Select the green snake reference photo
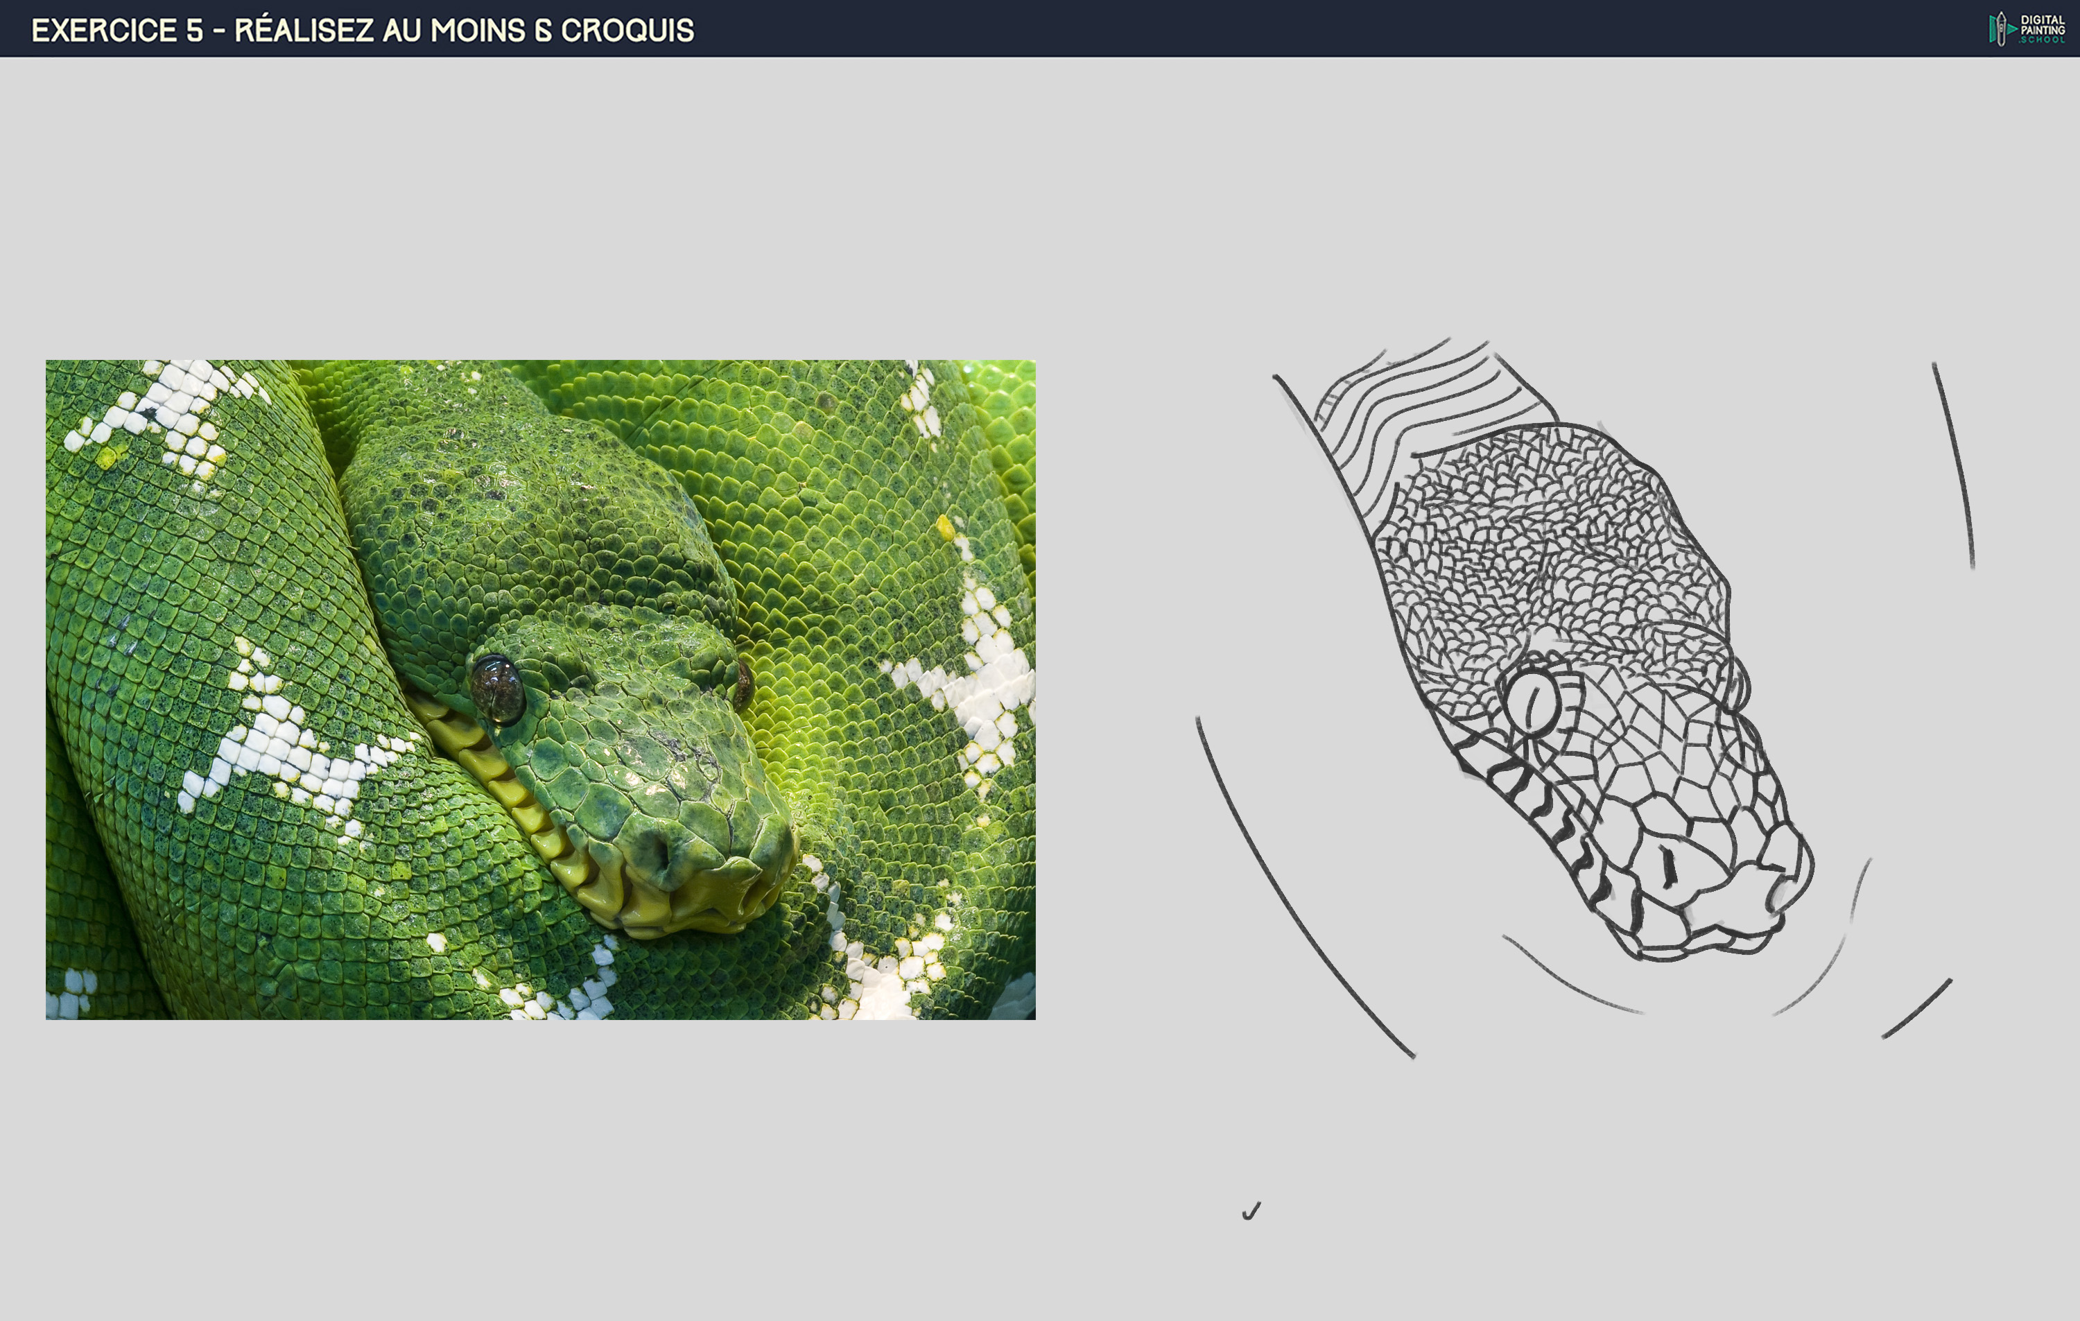Viewport: 2080px width, 1321px height. pos(541,689)
